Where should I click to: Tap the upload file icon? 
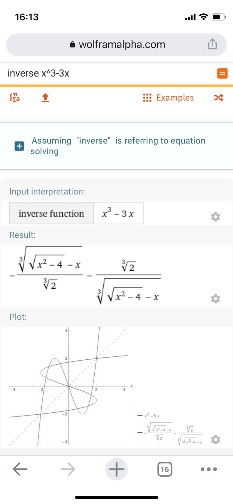45,98
